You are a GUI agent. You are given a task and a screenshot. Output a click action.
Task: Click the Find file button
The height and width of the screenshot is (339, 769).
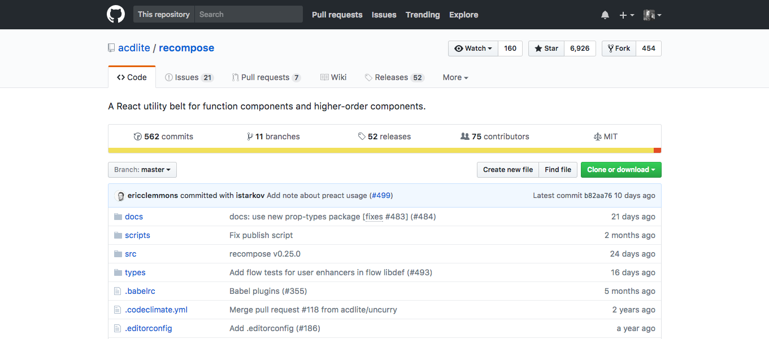tap(558, 170)
